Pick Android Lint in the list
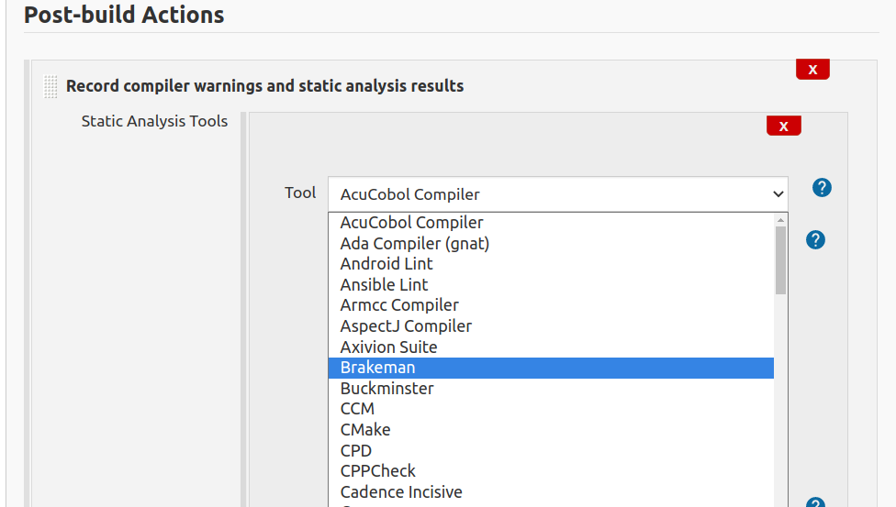This screenshot has height=507, width=896. click(551, 264)
